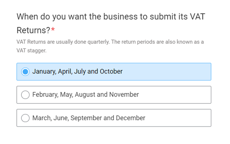Screen dimensions: 230x144
Task: Click the 'February, May, August and November' label text
Action: (86, 95)
